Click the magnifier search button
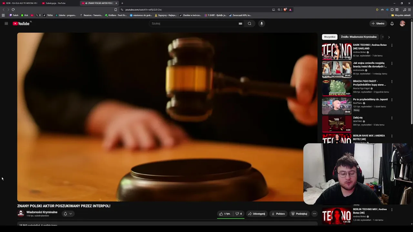Screen dimensions: 413x232 tap(249, 24)
